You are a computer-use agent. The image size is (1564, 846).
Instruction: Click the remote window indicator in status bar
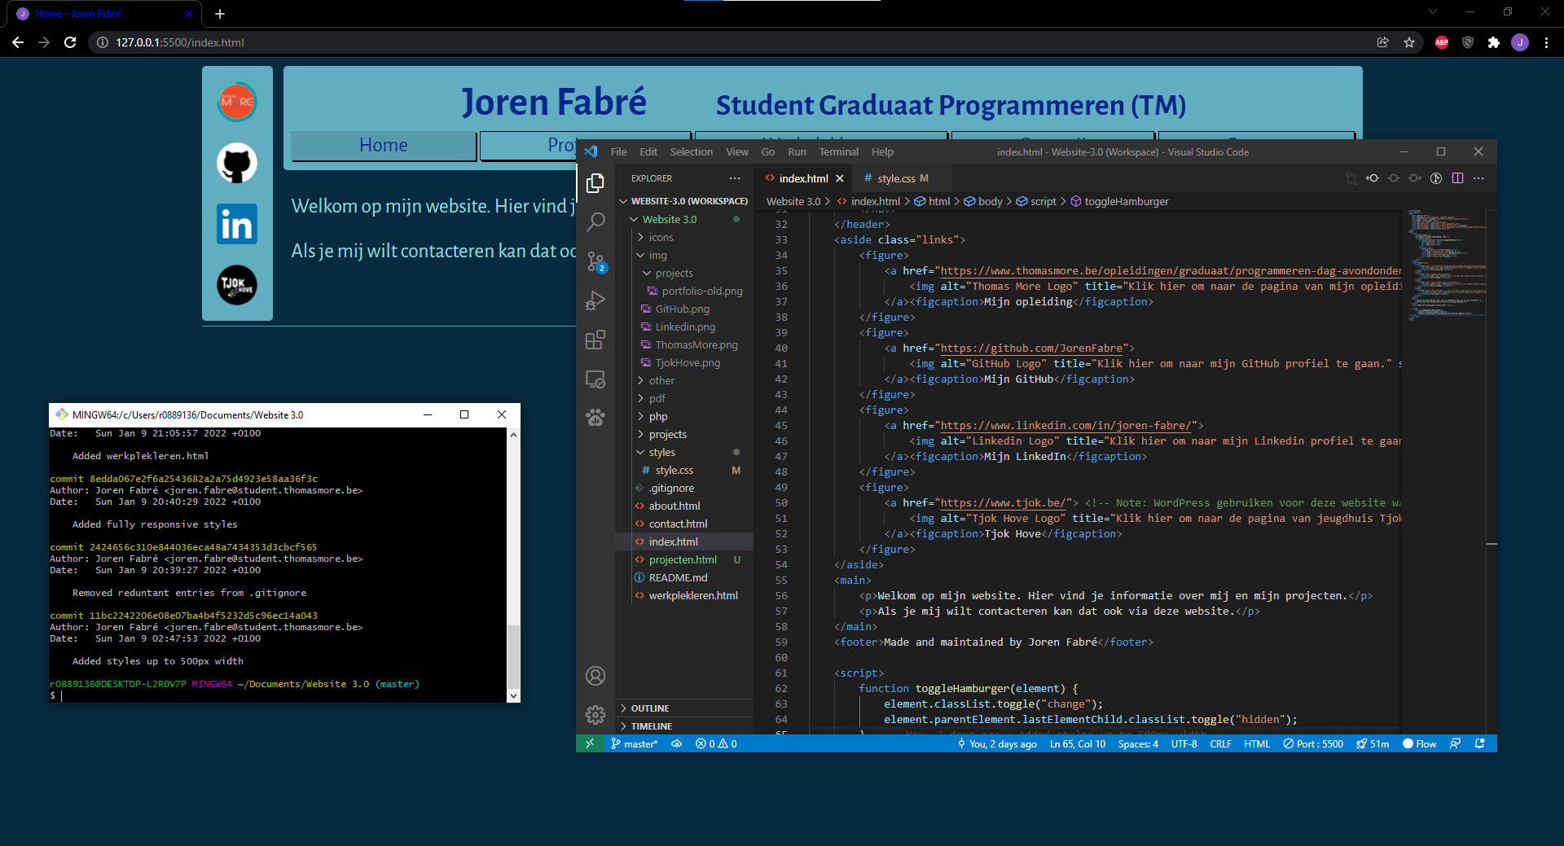pyautogui.click(x=590, y=743)
